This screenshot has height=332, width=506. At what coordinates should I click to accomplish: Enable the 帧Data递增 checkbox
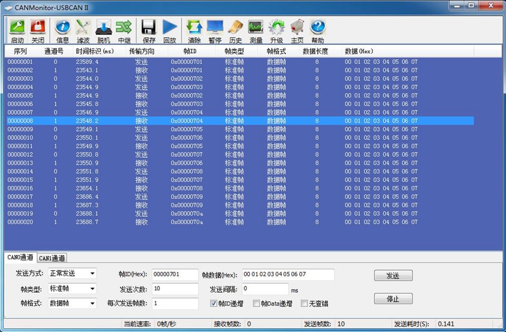point(256,304)
